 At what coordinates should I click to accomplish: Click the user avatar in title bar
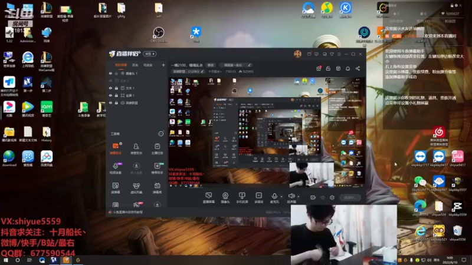pos(297,54)
